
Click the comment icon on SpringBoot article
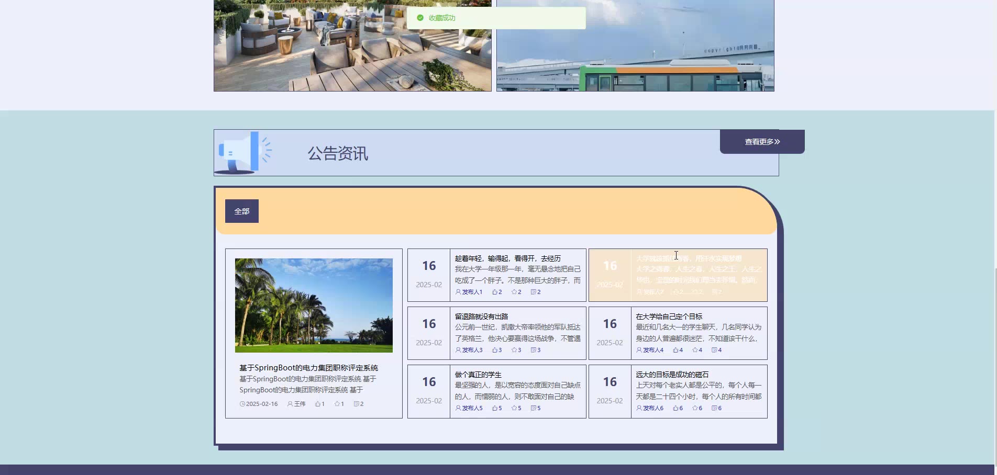pyautogui.click(x=356, y=404)
